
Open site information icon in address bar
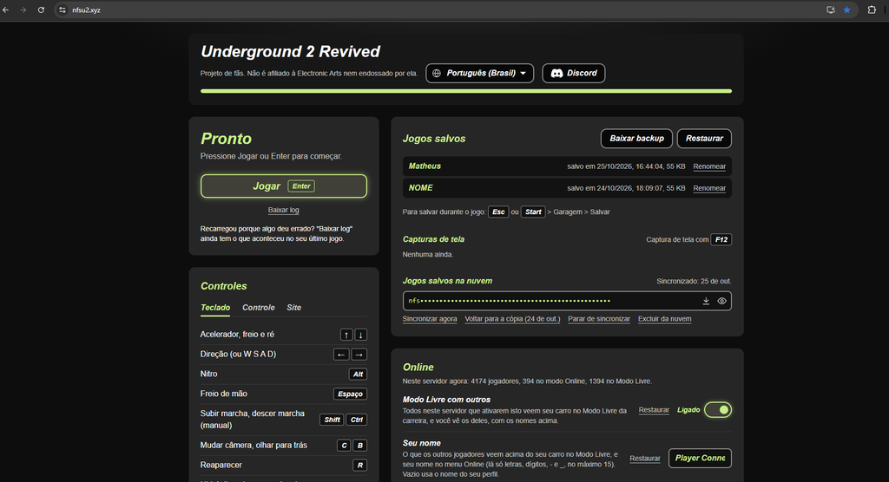pos(63,10)
